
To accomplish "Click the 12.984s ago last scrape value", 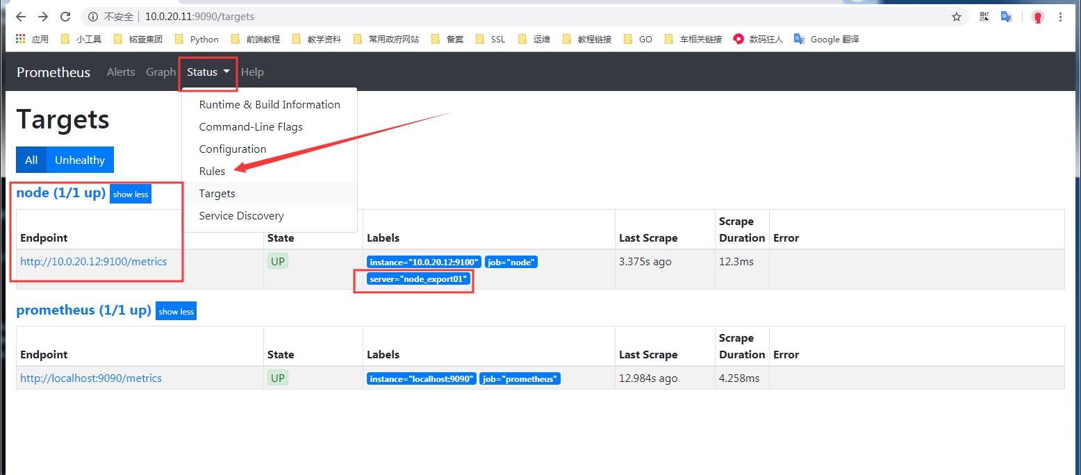I will (648, 378).
